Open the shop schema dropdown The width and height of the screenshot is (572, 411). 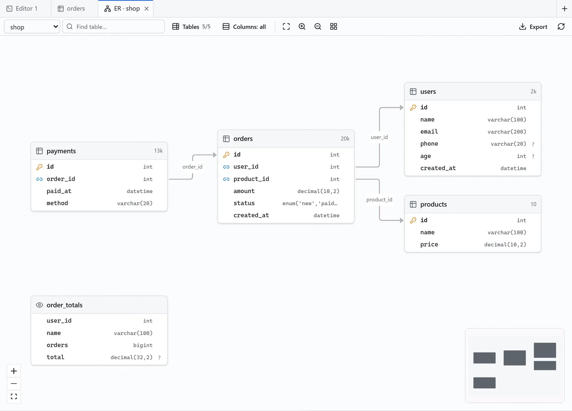point(32,27)
